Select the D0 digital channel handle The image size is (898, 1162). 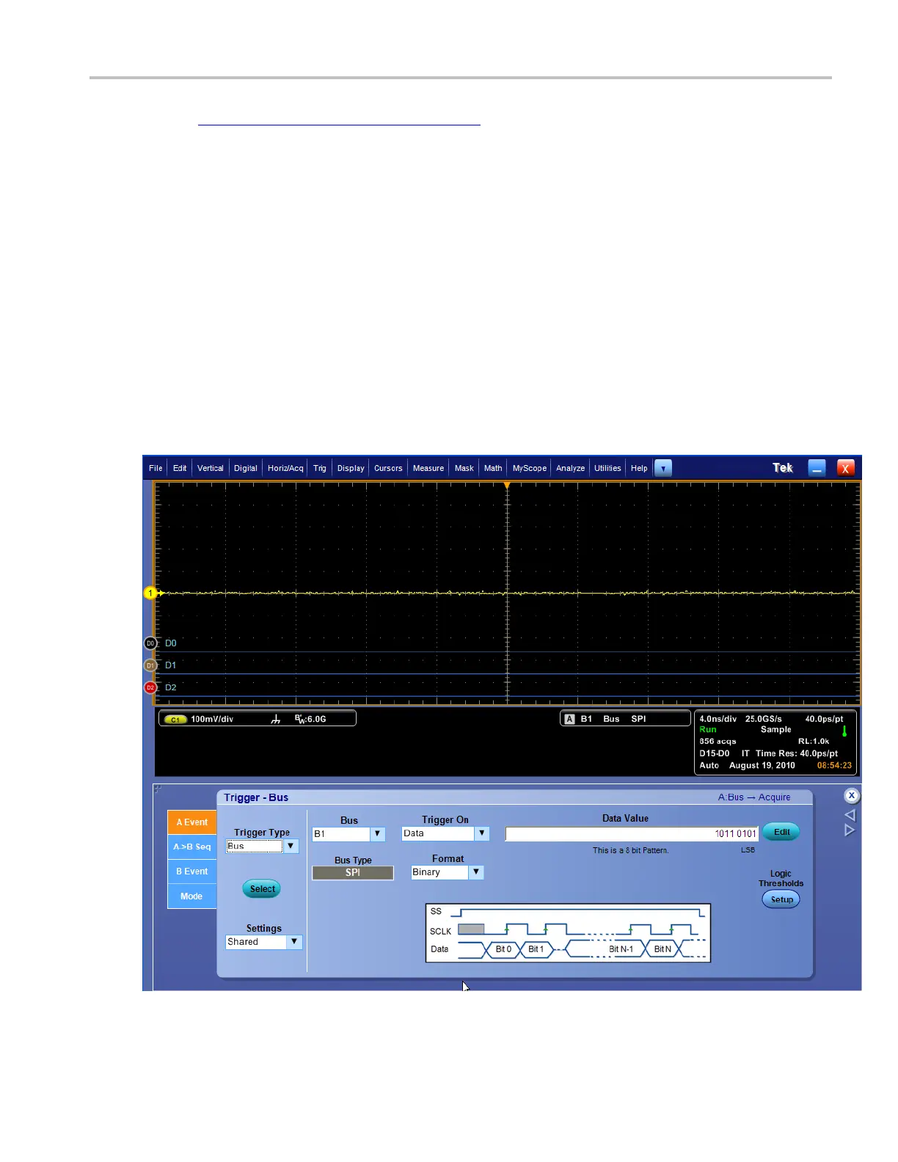click(150, 643)
